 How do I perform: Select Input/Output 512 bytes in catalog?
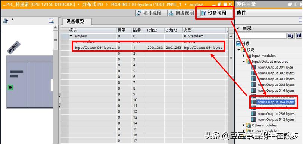(275, 119)
